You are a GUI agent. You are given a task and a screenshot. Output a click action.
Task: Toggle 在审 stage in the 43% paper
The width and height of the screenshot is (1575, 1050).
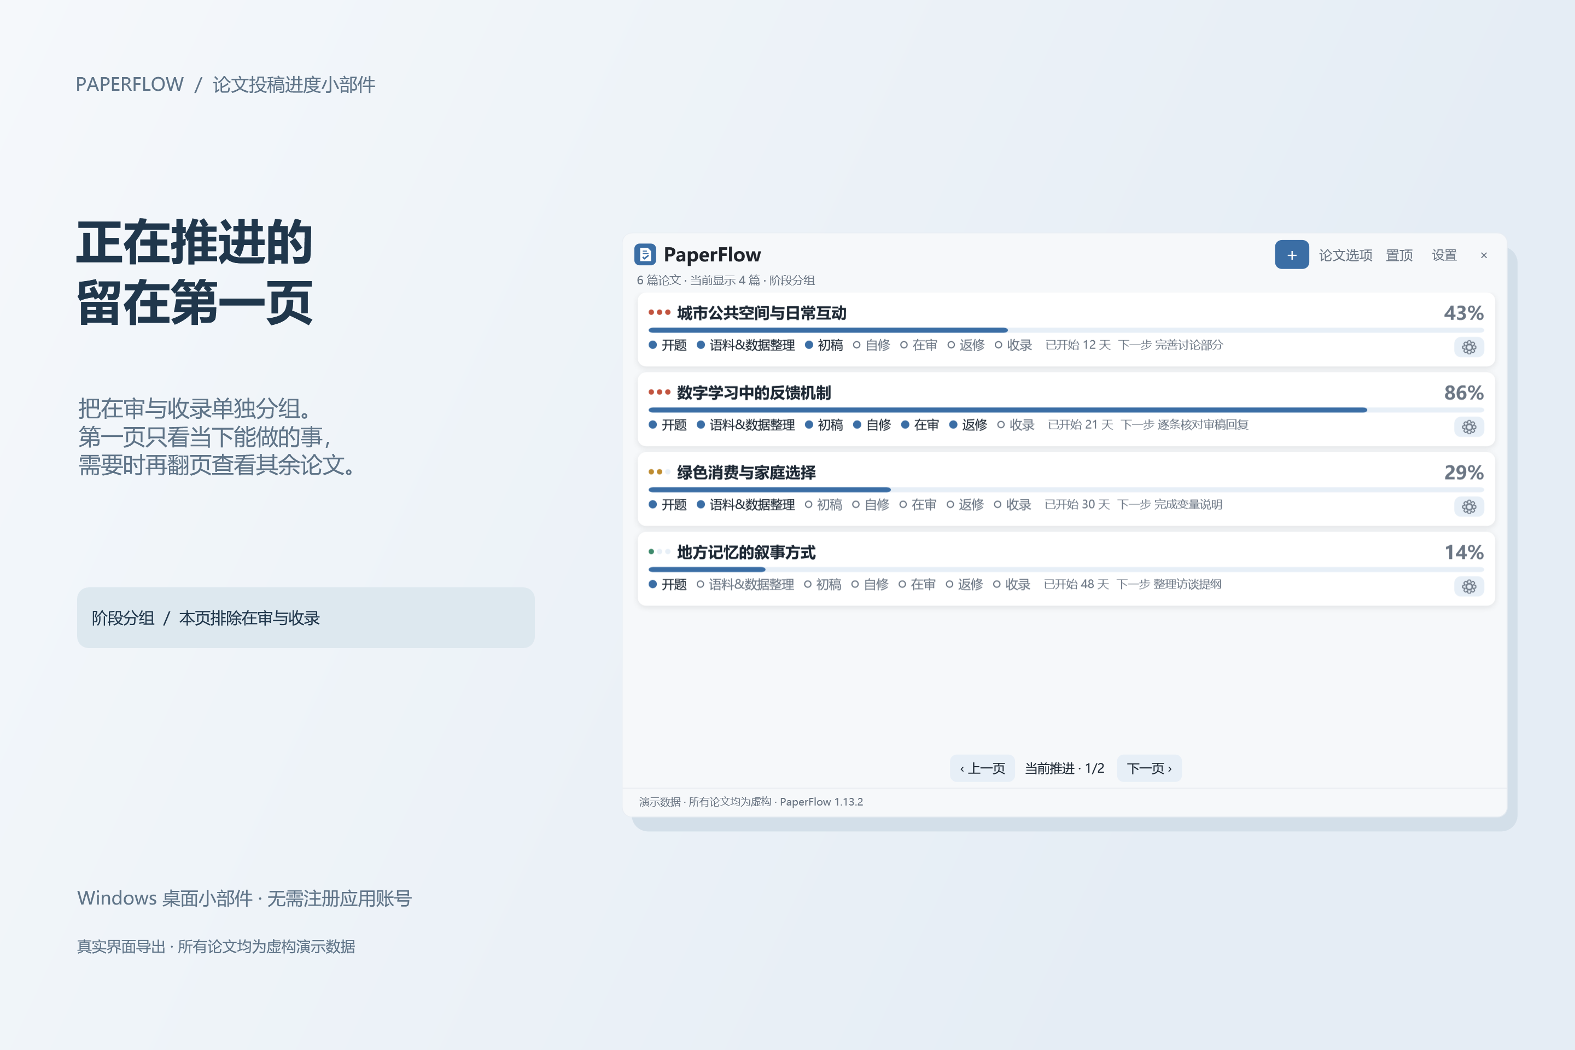point(918,345)
